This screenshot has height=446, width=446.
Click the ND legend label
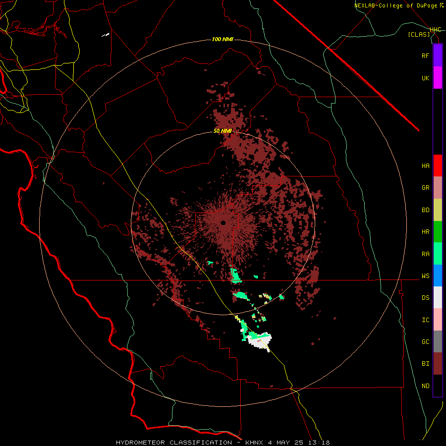pos(425,386)
